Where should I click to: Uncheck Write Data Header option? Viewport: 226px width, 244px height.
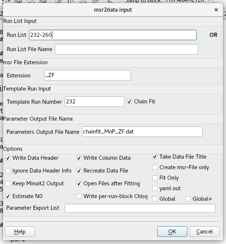[8, 158]
